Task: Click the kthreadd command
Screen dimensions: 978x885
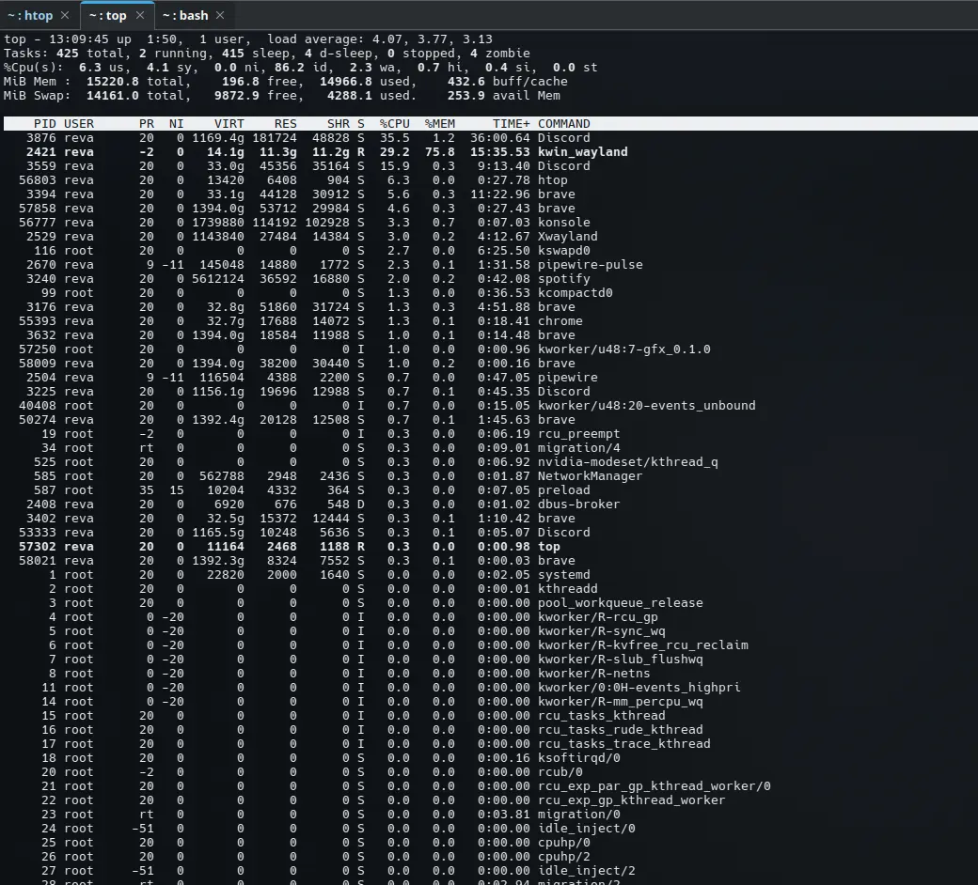Action: (x=568, y=589)
